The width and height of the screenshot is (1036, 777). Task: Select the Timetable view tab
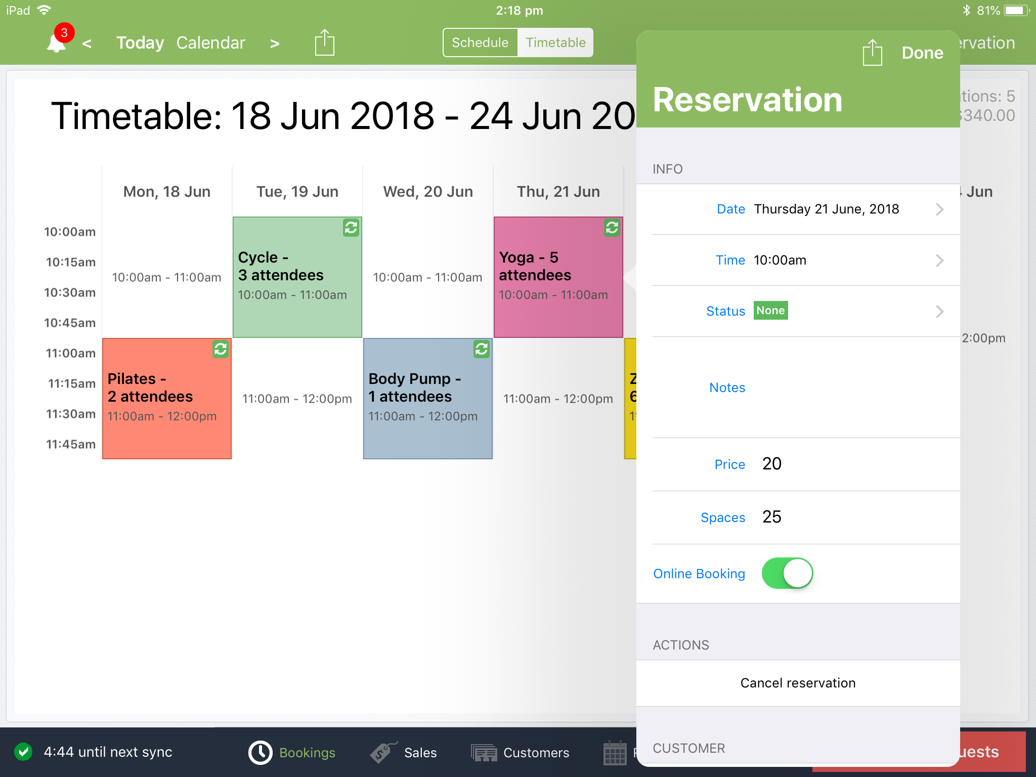[x=555, y=42]
